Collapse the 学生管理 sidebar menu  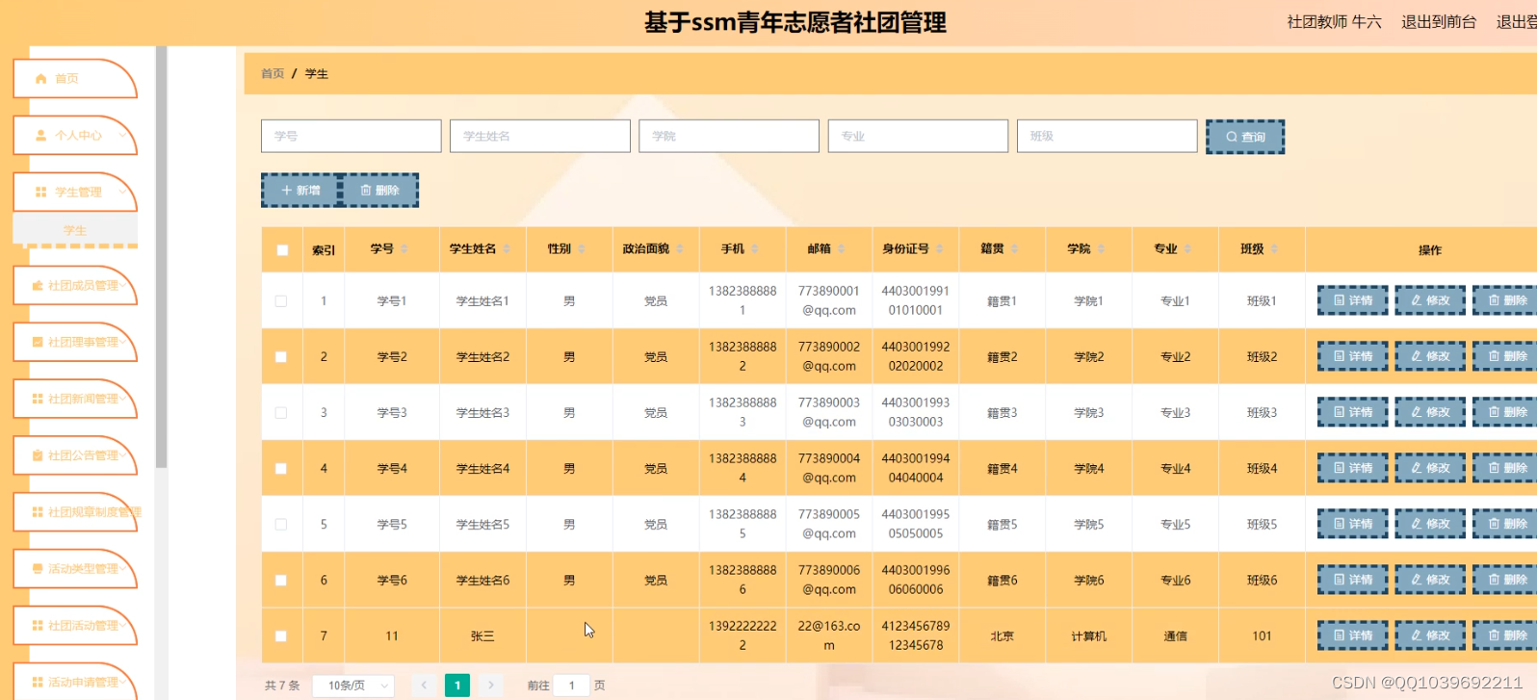[x=74, y=193]
